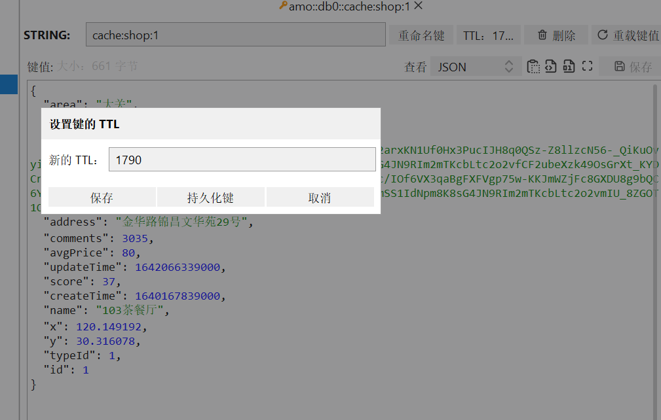Click the new TTL input field with 1790
The width and height of the screenshot is (661, 420).
tap(242, 160)
